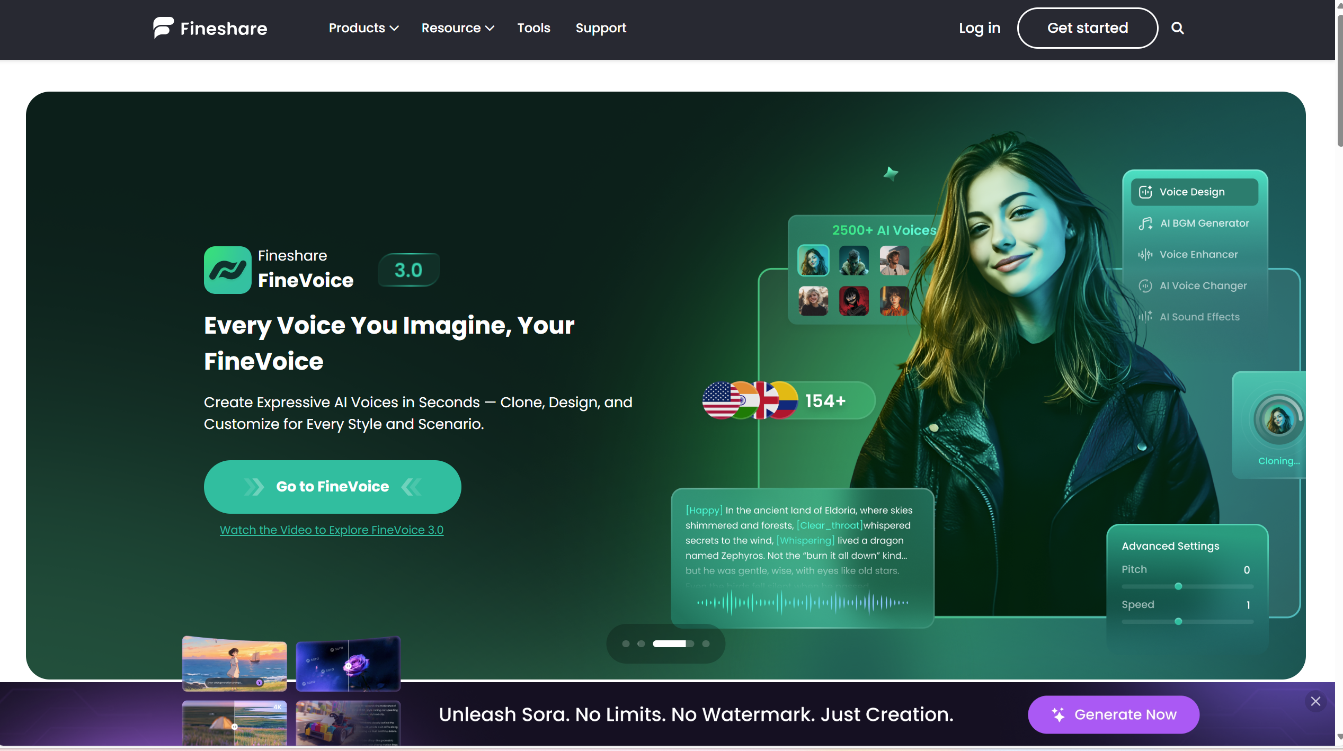Go to first carousel slide dot

pos(626,643)
